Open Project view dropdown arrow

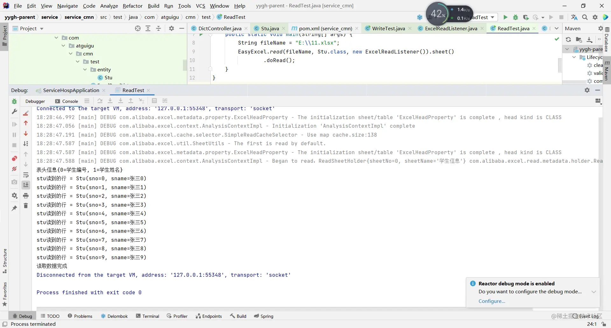tap(42, 29)
